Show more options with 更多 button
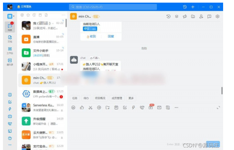 tap(131, 98)
